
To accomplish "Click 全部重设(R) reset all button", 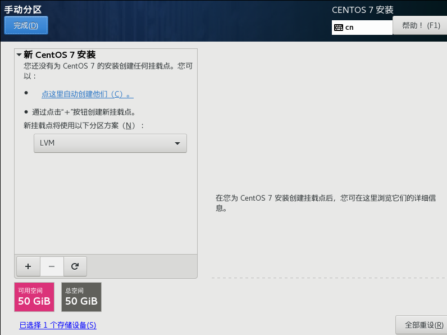I will click(x=421, y=325).
